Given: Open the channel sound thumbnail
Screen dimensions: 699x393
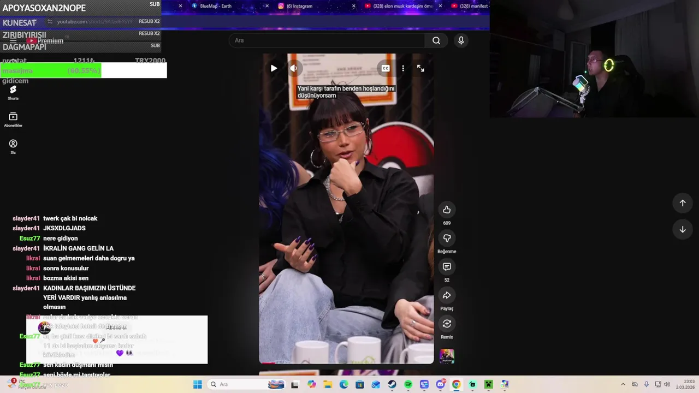Looking at the screenshot, I should (447, 356).
